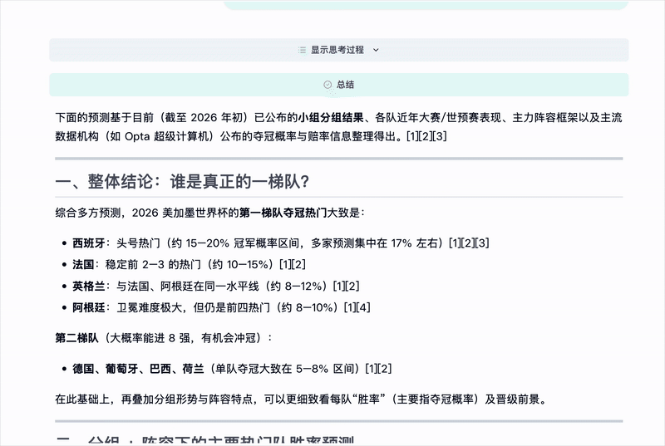This screenshot has height=446, width=665.
Task: Click the sentence starting 在此基础上
Action: tap(302, 399)
